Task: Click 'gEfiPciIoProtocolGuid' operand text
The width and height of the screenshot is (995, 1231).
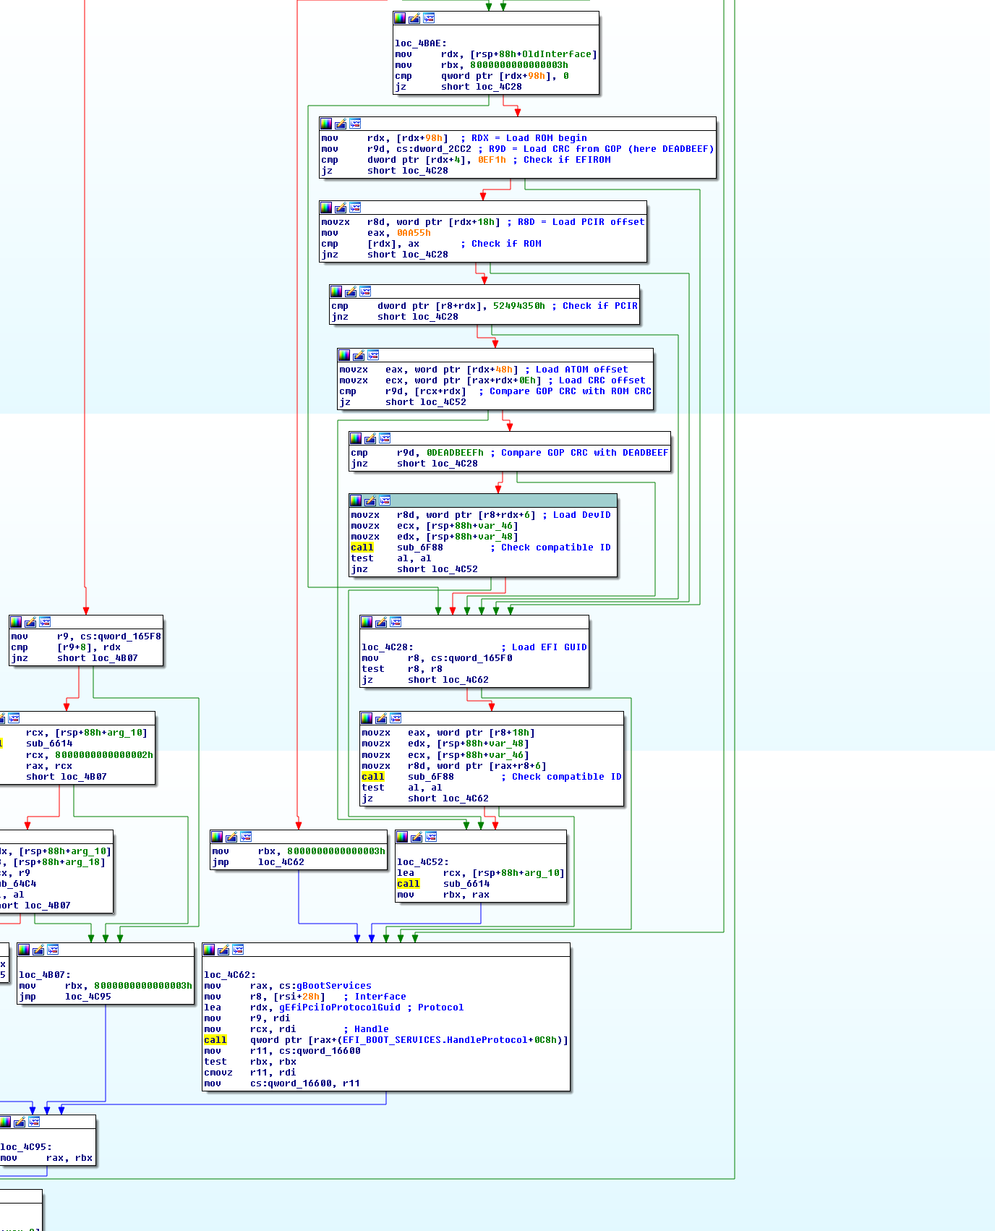Action: pos(340,1008)
